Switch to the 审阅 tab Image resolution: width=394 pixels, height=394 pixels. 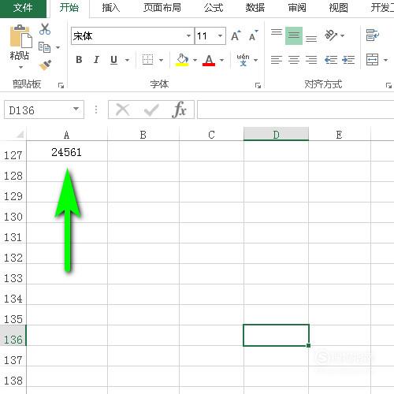click(297, 8)
